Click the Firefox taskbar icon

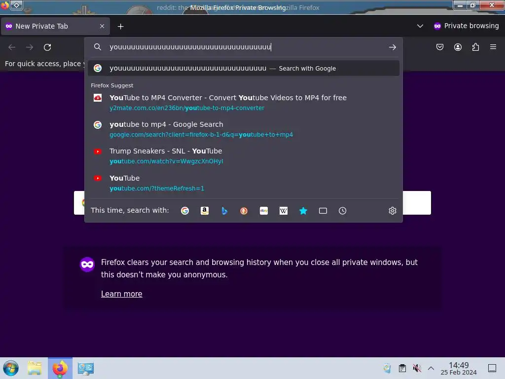(x=60, y=368)
